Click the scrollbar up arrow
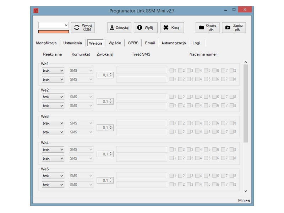The width and height of the screenshot is (284, 213). coord(246,62)
